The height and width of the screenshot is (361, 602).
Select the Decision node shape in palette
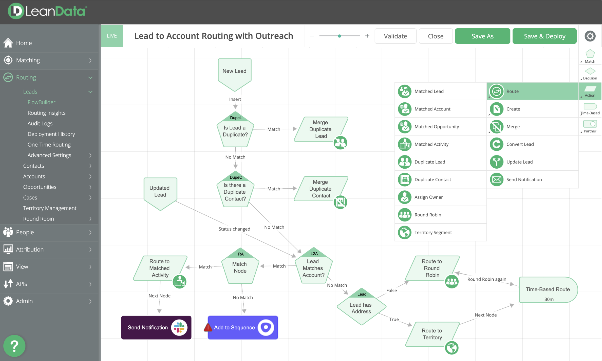pyautogui.click(x=590, y=71)
